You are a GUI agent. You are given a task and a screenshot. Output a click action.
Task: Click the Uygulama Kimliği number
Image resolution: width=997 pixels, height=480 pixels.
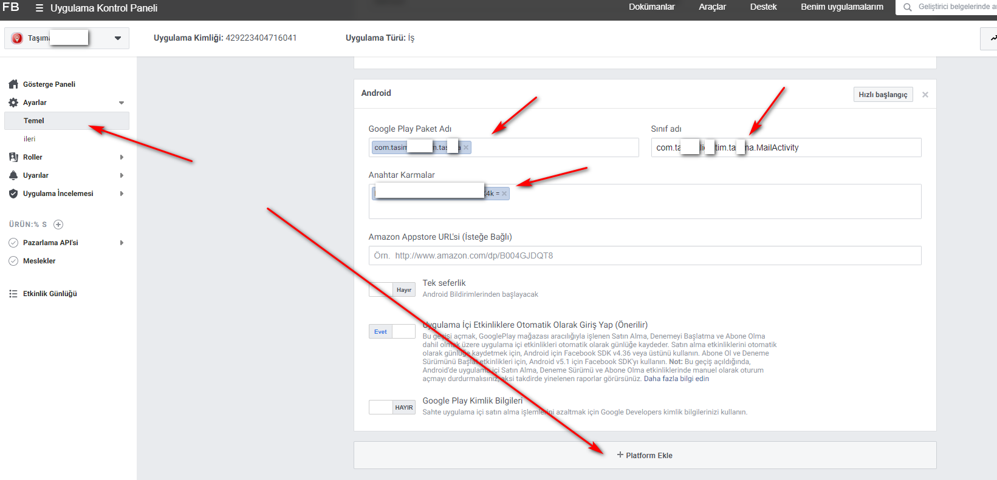261,38
